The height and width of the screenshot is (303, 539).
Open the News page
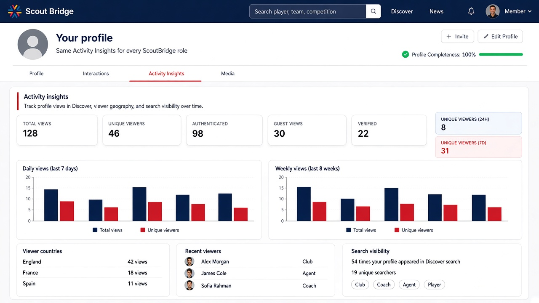(x=436, y=11)
